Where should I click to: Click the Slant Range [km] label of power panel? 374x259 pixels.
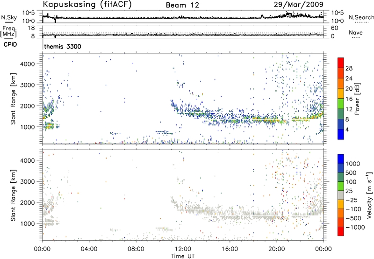pyautogui.click(x=13, y=99)
